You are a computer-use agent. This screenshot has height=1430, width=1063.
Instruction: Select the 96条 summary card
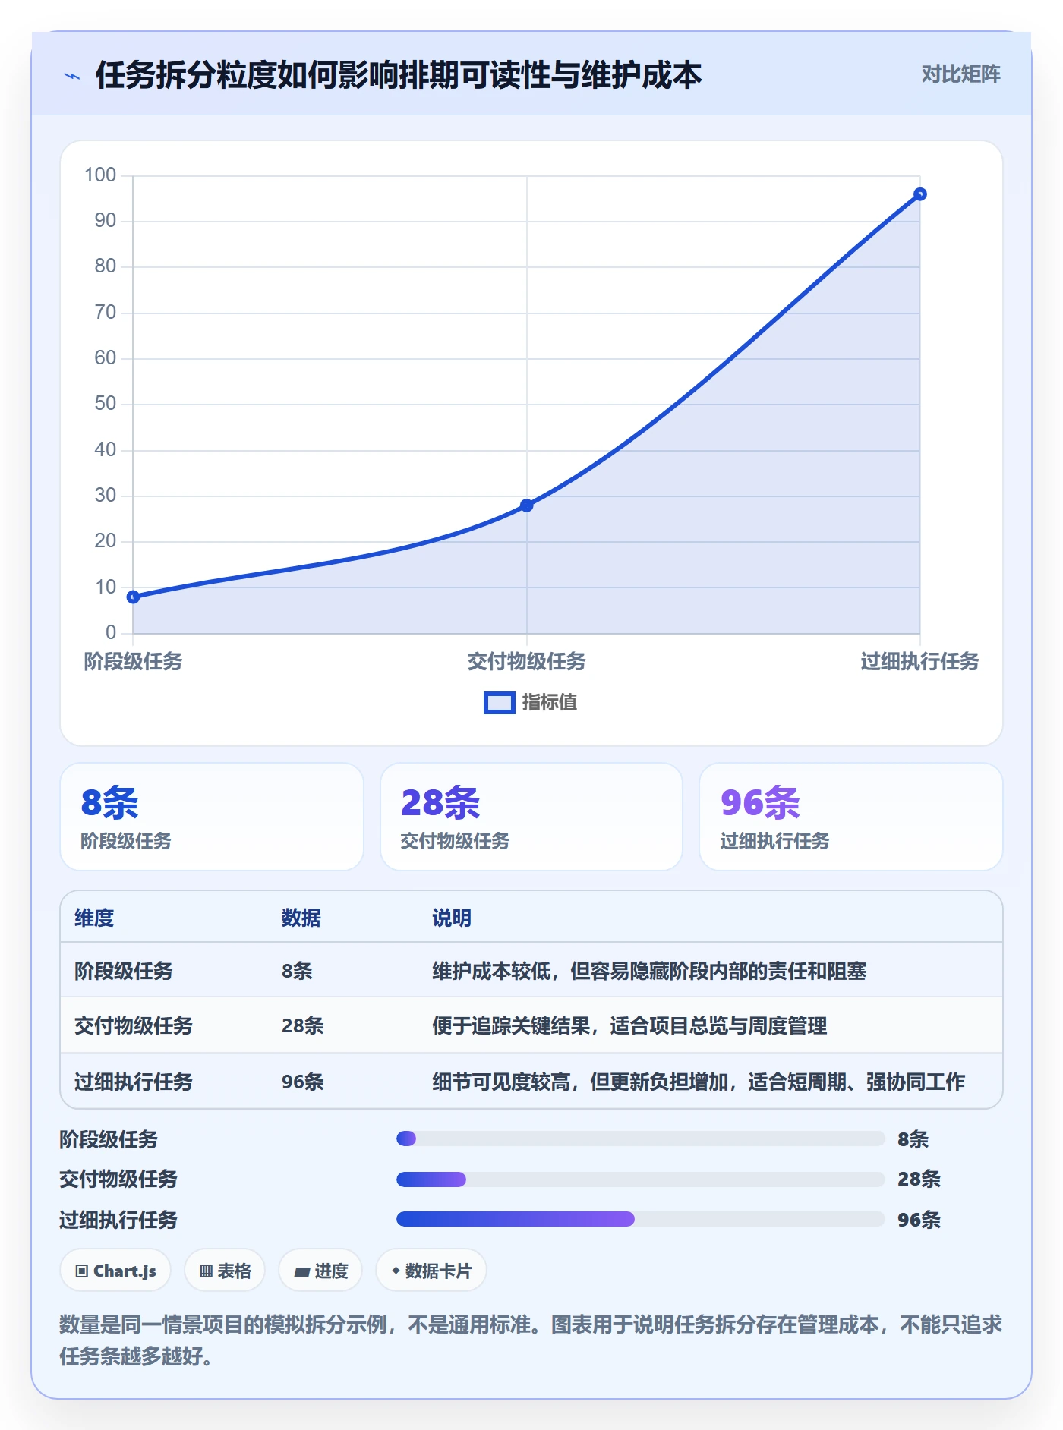tap(851, 817)
